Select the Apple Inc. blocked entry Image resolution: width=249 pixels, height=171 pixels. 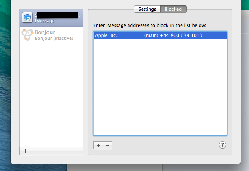(x=160, y=35)
